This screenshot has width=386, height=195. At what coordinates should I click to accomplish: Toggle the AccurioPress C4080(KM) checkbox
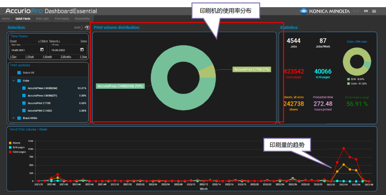coord(24,88)
